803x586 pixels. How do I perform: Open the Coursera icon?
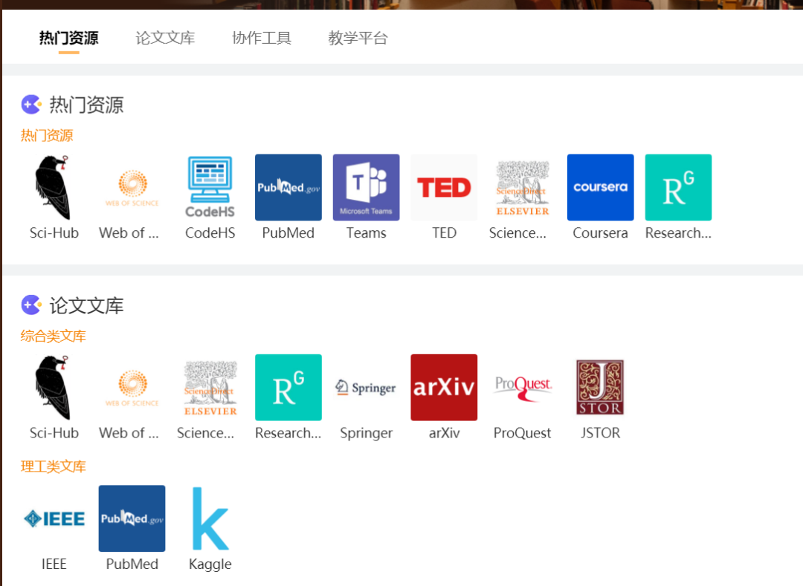pyautogui.click(x=600, y=188)
